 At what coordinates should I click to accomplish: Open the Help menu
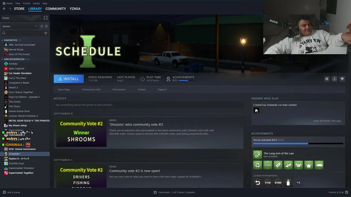(45, 3)
